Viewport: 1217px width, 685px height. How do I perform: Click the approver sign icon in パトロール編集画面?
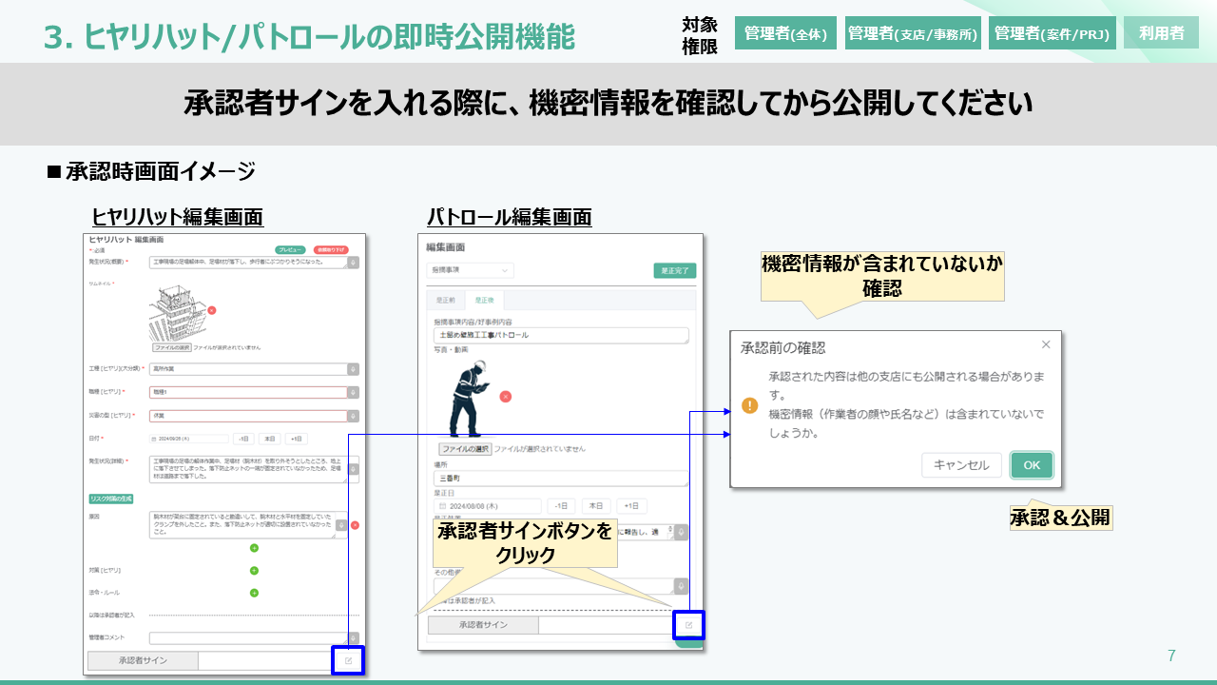(689, 625)
